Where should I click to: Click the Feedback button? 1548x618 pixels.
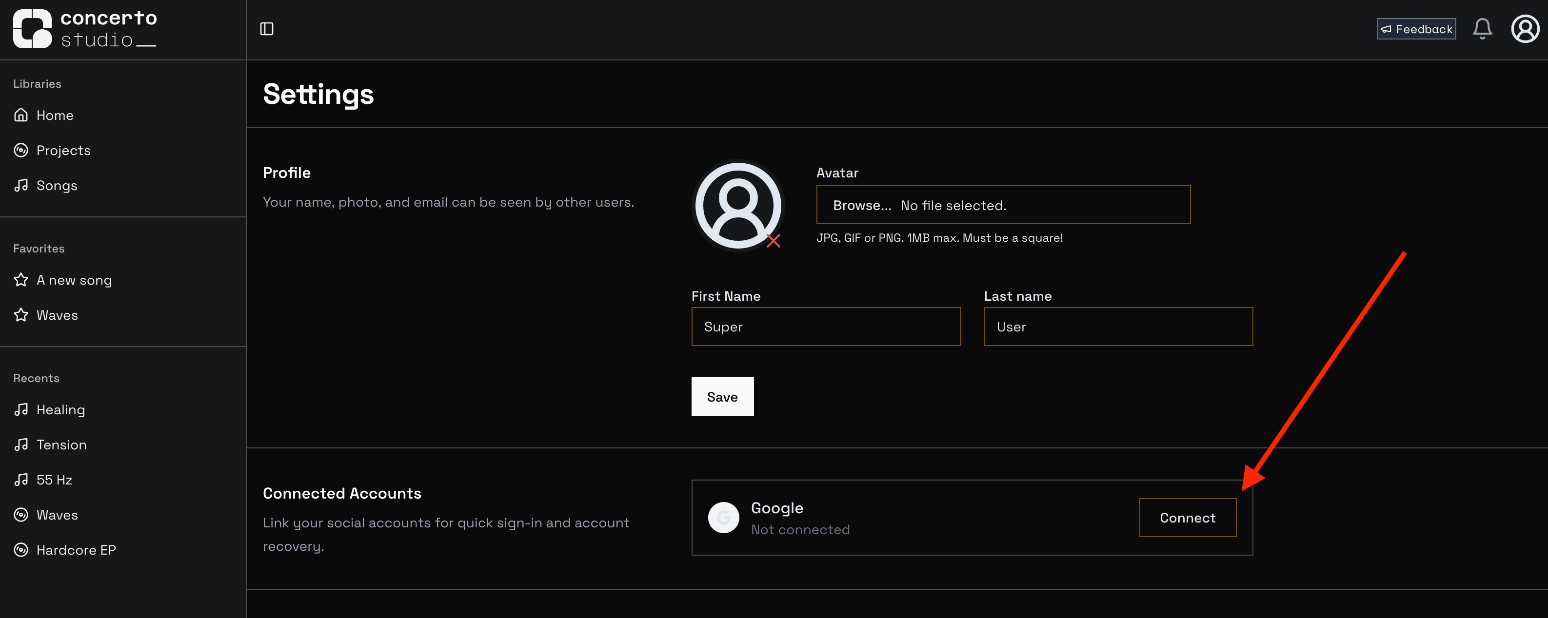click(1416, 29)
